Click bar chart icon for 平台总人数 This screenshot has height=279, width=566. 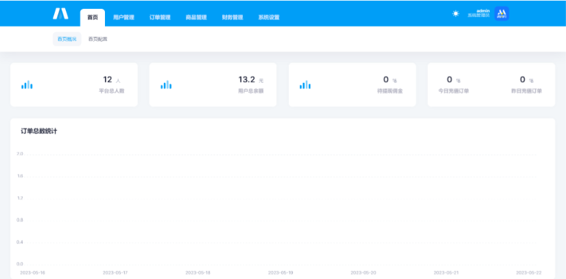(x=27, y=85)
